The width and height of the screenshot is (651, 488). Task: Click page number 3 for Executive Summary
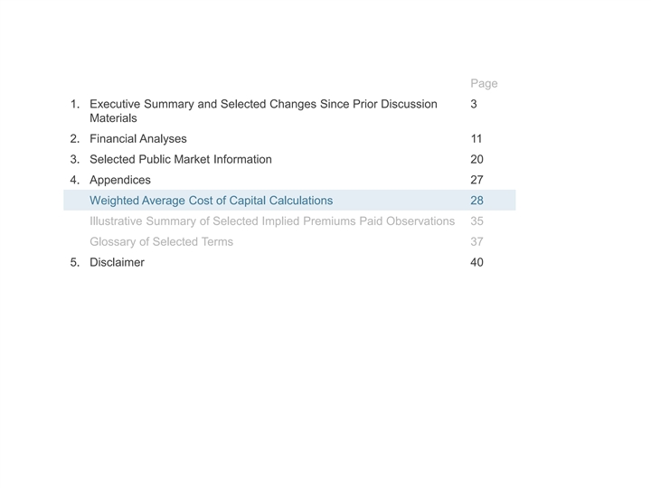click(x=474, y=105)
